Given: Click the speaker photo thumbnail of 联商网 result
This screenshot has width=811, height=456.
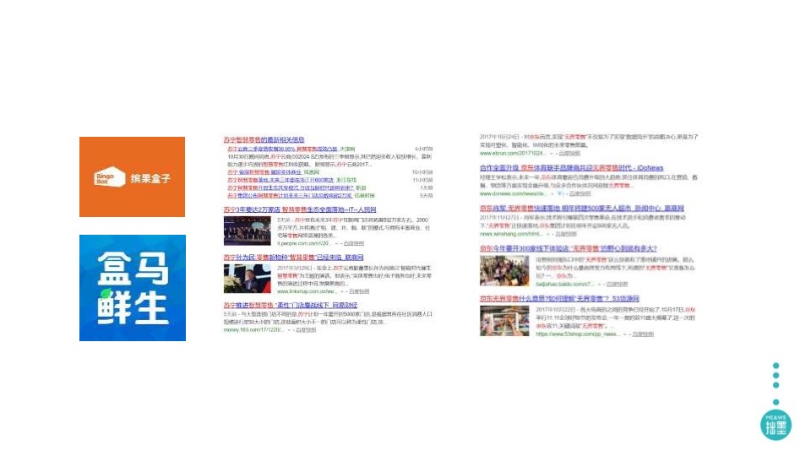Looking at the screenshot, I should click(x=248, y=279).
